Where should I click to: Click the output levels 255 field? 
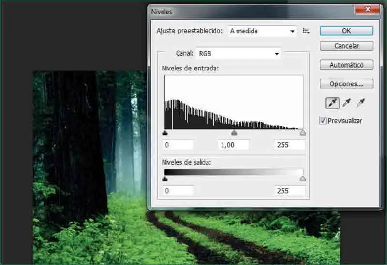pos(289,191)
